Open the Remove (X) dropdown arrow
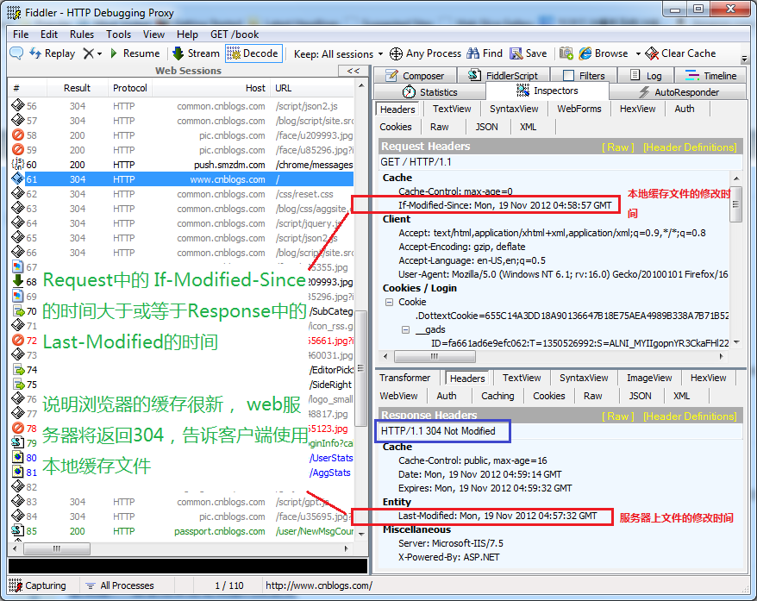This screenshot has height=601, width=757. tap(99, 53)
